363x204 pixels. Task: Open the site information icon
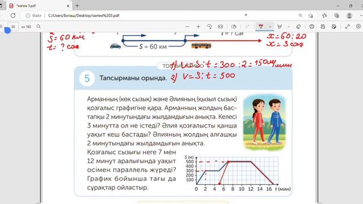pyautogui.click(x=28, y=15)
